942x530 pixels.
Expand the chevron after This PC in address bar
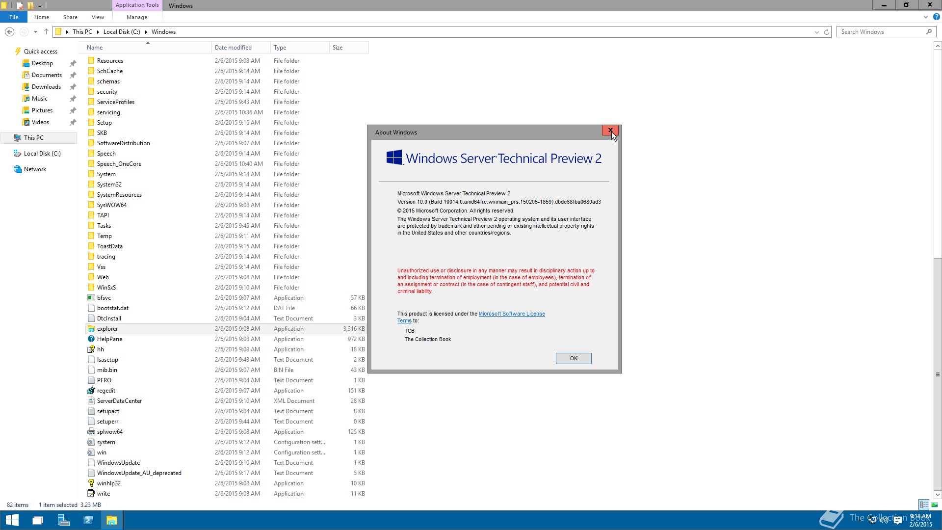98,32
